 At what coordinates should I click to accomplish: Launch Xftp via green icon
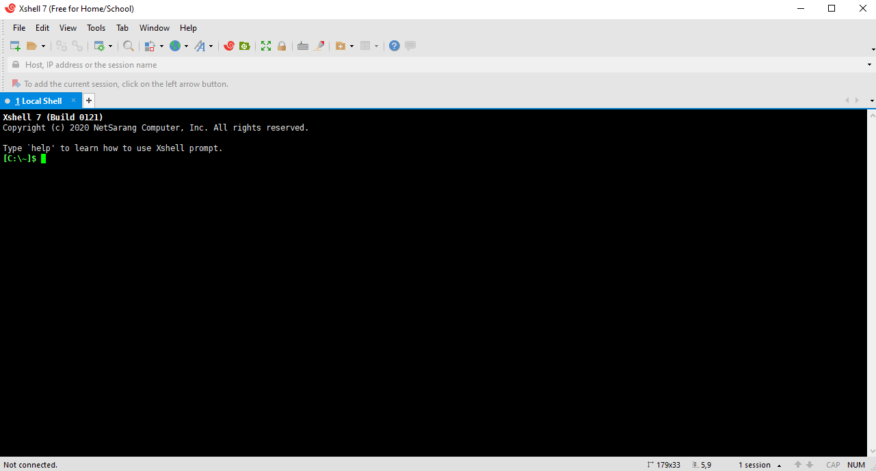[x=245, y=46]
